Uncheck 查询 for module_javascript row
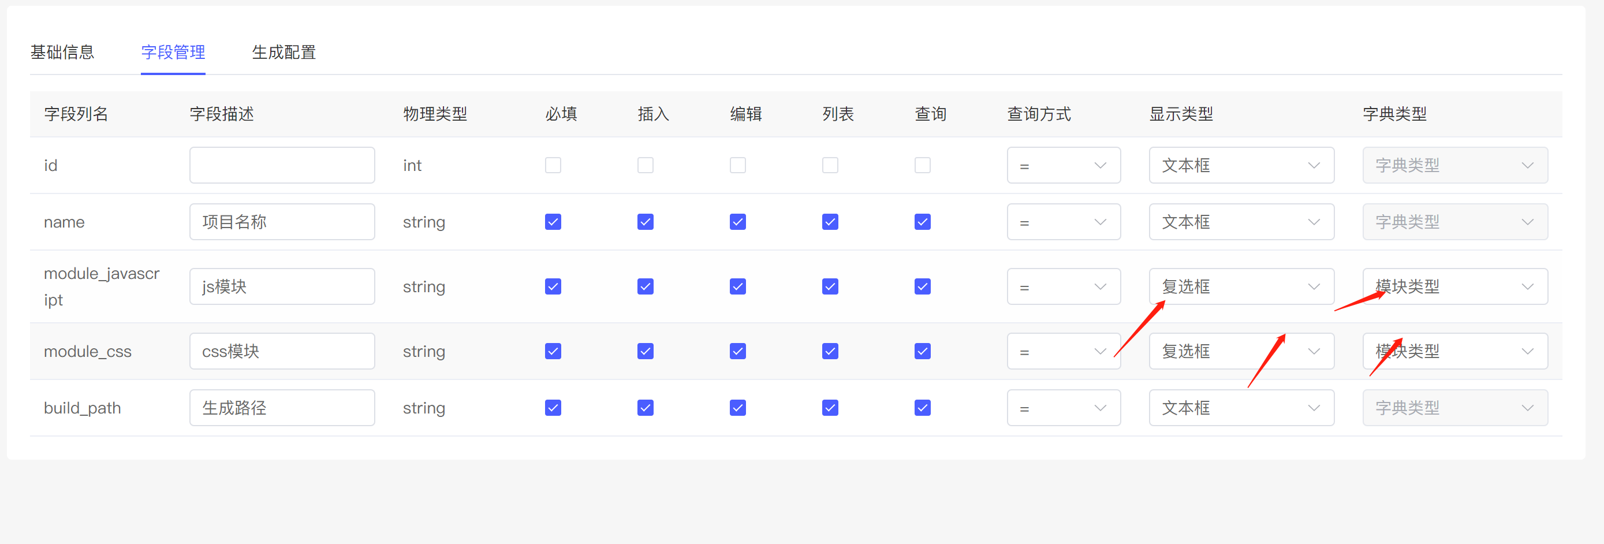Image resolution: width=1604 pixels, height=544 pixels. coord(923,286)
